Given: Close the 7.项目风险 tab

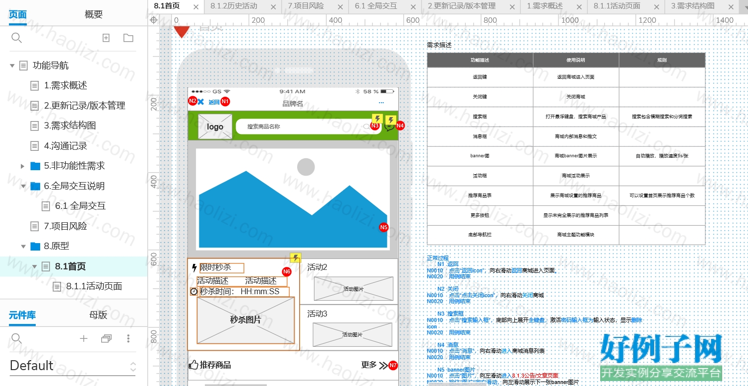Looking at the screenshot, I should pos(340,7).
